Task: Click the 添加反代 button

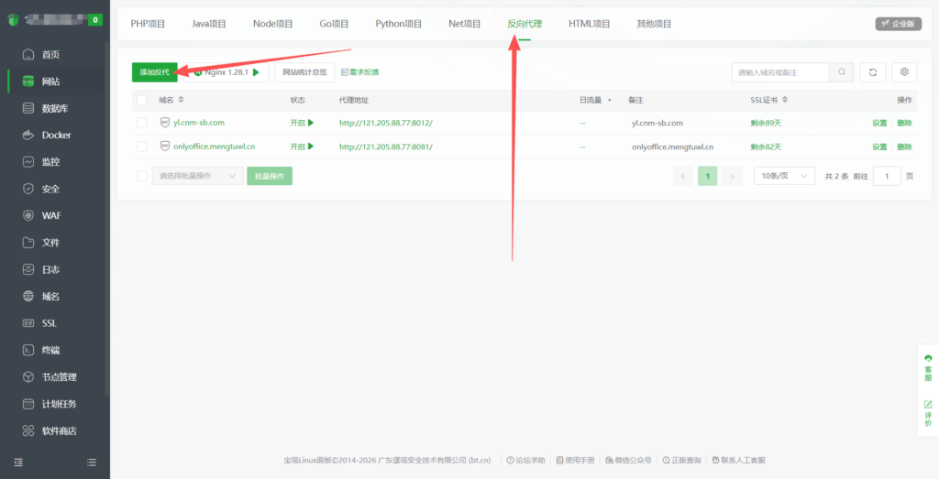Action: click(154, 72)
